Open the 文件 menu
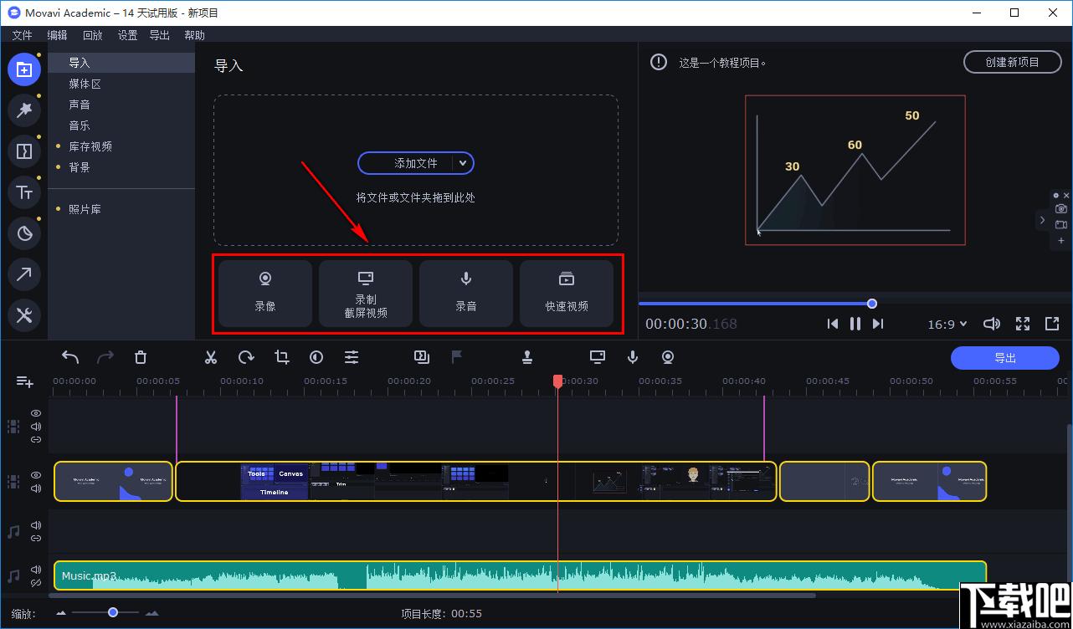The width and height of the screenshot is (1073, 629). tap(22, 35)
